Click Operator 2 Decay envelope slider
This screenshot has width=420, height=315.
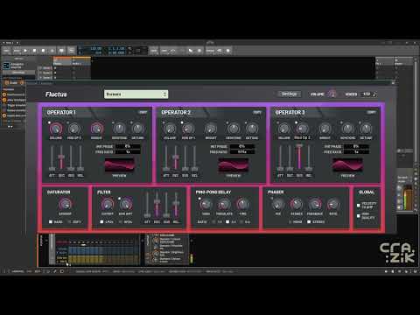pyautogui.click(x=176, y=158)
